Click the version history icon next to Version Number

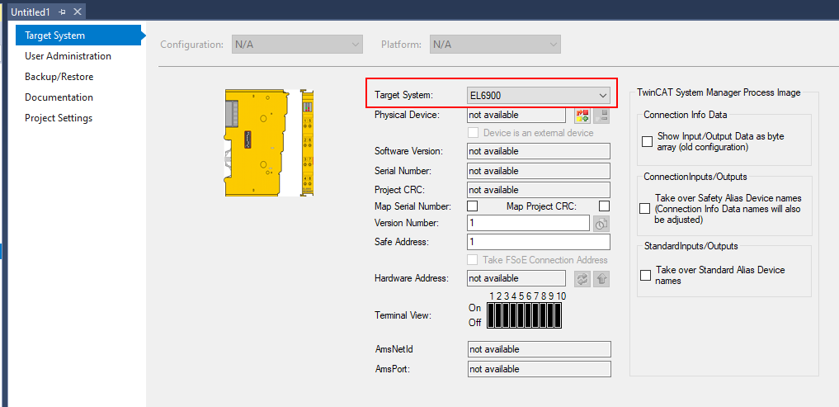tap(601, 224)
